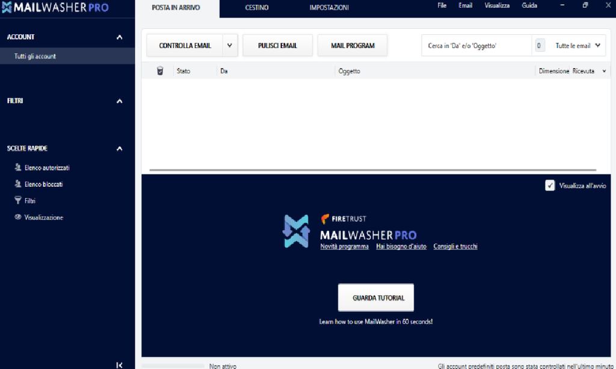
Task: Click the MAIL PROGRAM button
Action: pos(353,46)
